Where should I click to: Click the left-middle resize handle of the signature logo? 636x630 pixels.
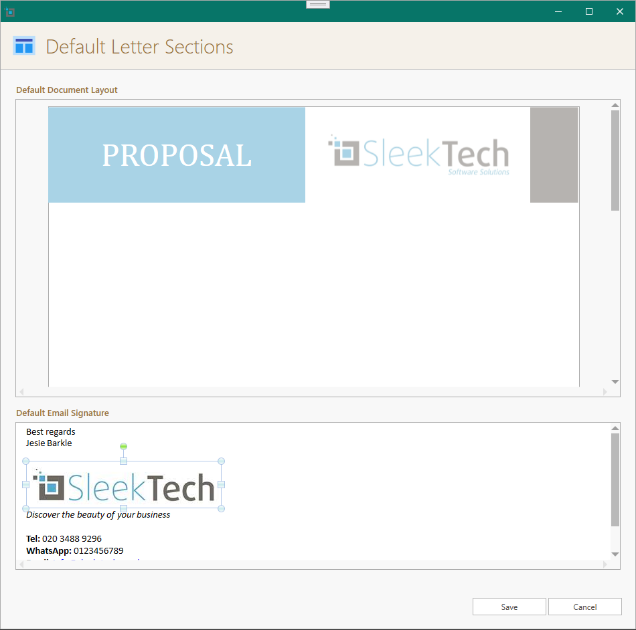pos(25,485)
